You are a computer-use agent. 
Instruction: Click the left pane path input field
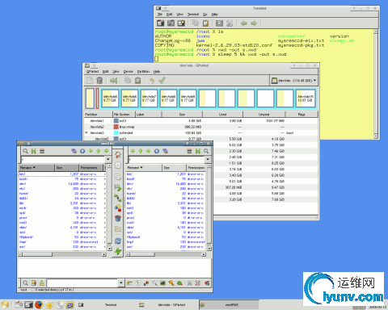click(63, 159)
